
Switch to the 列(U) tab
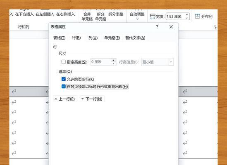tap(93, 38)
